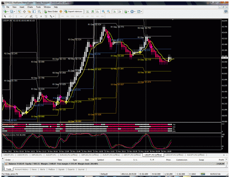Image resolution: width=230 pixels, height=177 pixels.
Task: Toggle the Expert Advisors button
Action: (74, 11)
